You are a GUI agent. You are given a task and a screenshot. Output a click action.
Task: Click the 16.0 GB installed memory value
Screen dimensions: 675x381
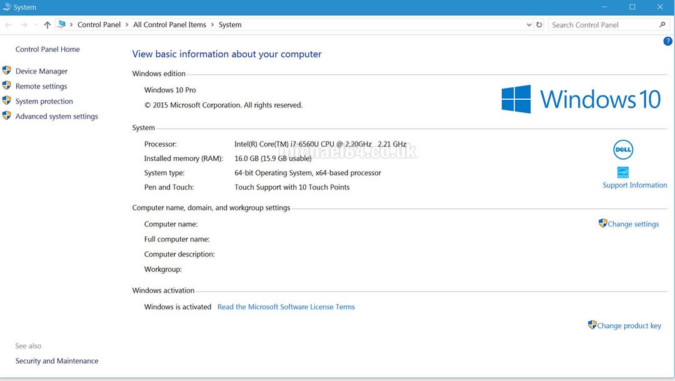tap(273, 158)
